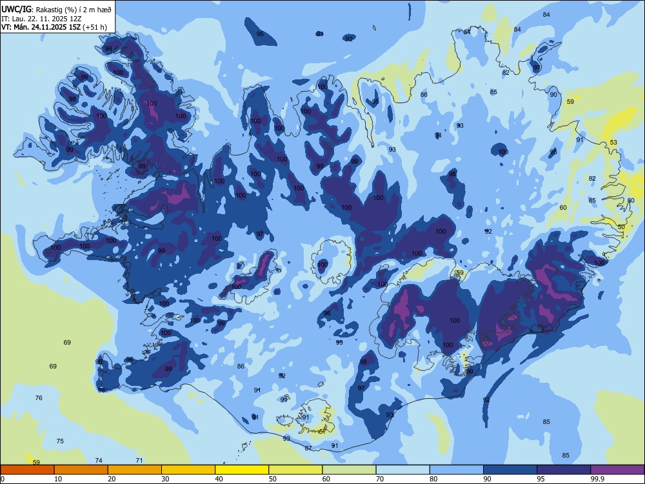
Task: Click the map humidity value '75'
Action: pos(60,441)
